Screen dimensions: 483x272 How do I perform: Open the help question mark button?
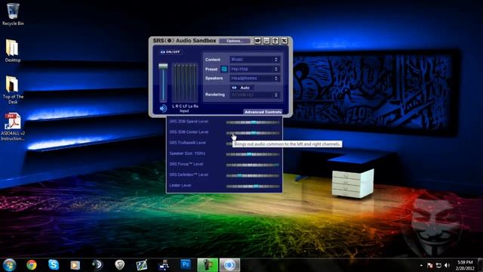click(275, 41)
